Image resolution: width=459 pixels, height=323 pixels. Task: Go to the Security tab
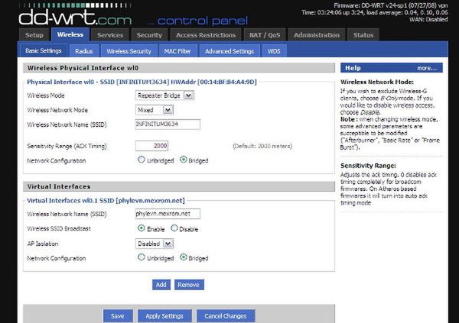click(149, 35)
